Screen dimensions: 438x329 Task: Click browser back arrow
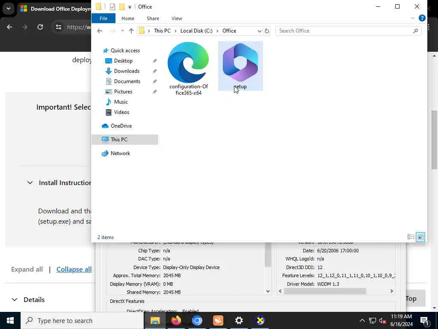point(9,27)
